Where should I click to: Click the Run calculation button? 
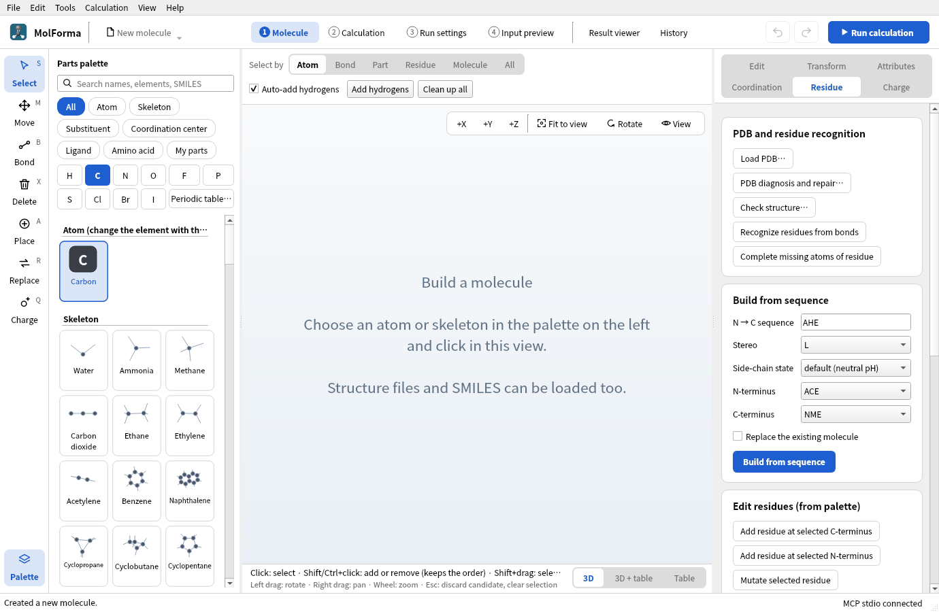pos(878,32)
